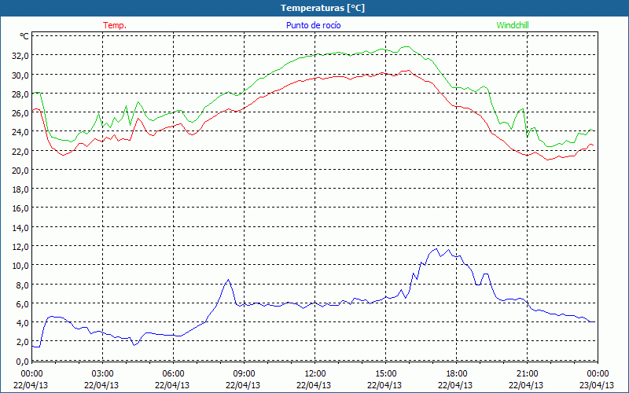Click the 12:00 time axis label

pos(315,374)
